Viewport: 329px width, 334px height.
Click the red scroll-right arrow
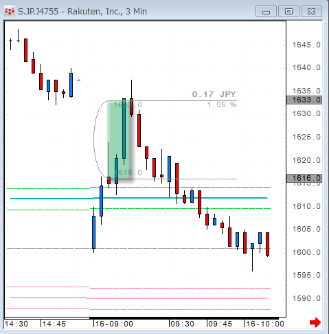pos(315,322)
